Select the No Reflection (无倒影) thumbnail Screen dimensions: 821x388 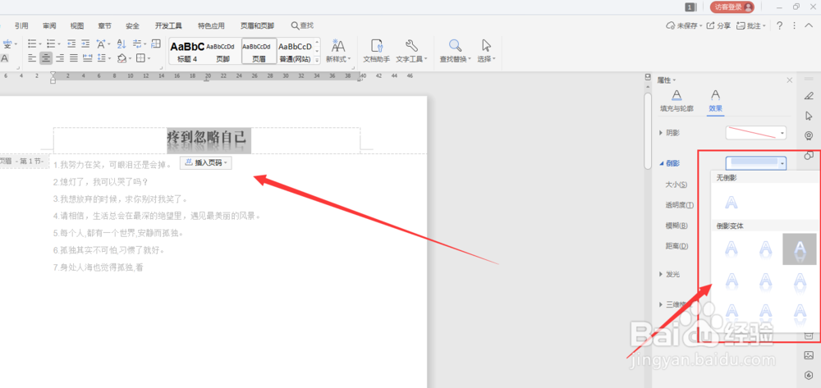(732, 201)
